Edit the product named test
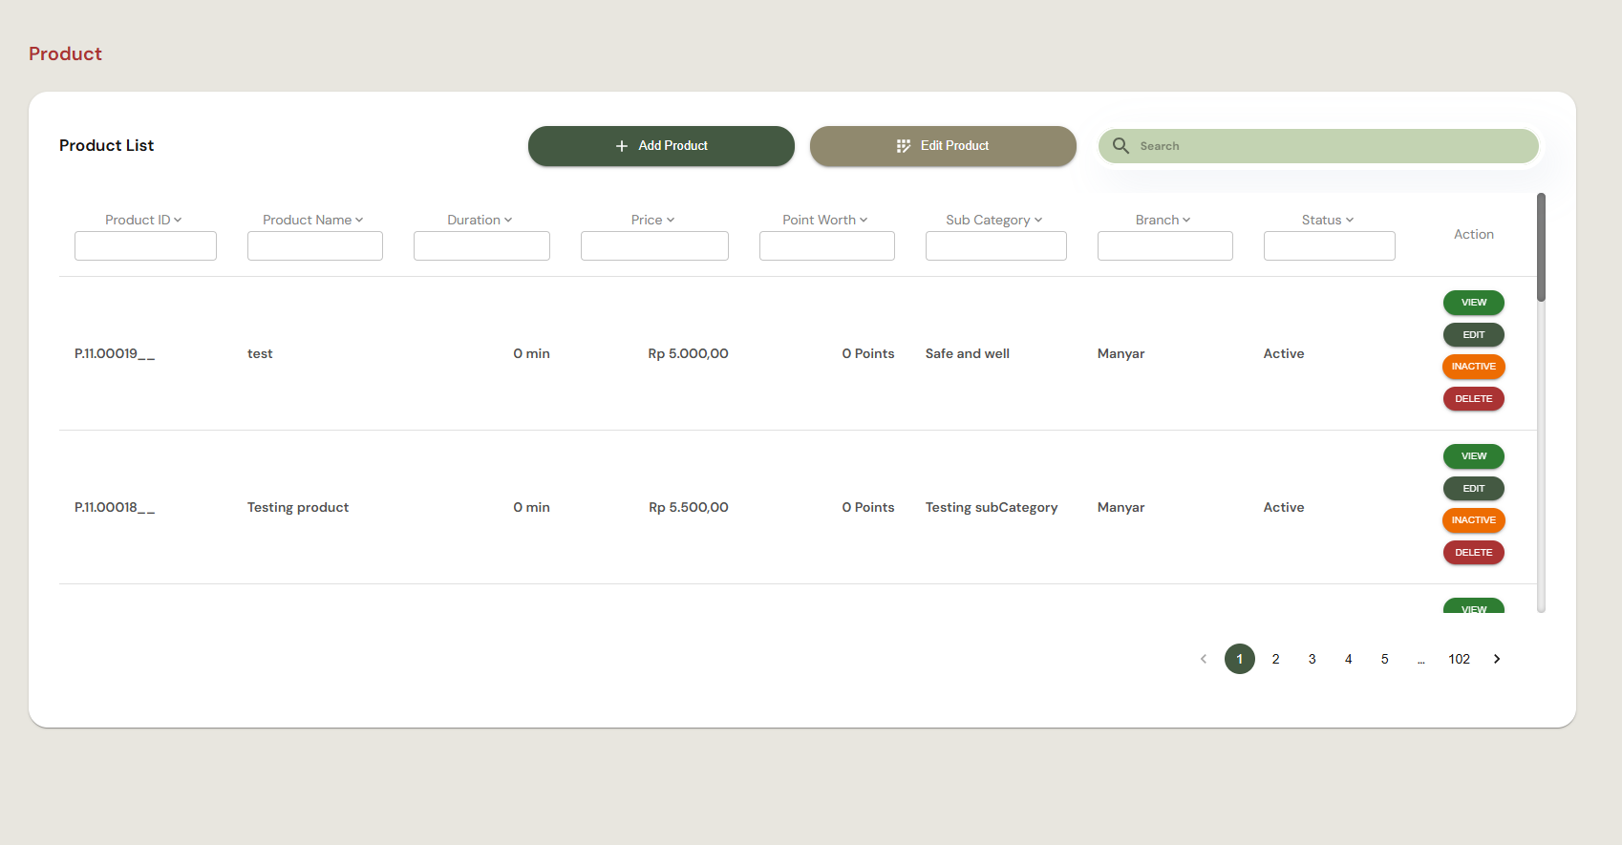This screenshot has width=1622, height=845. click(1474, 335)
